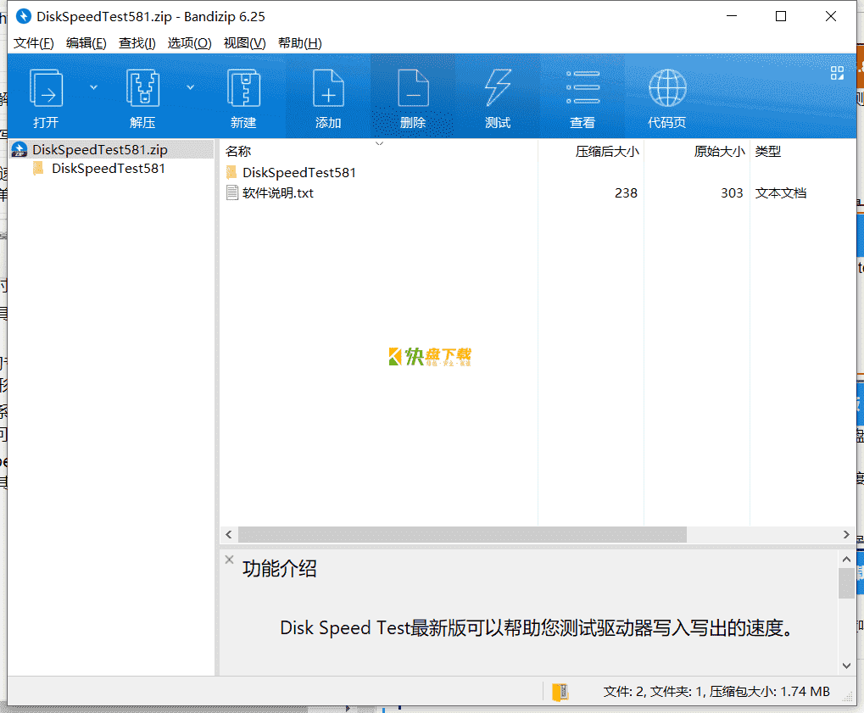
Task: Click the folder icon beside DiskSpeedTest581 in the list
Action: [232, 172]
